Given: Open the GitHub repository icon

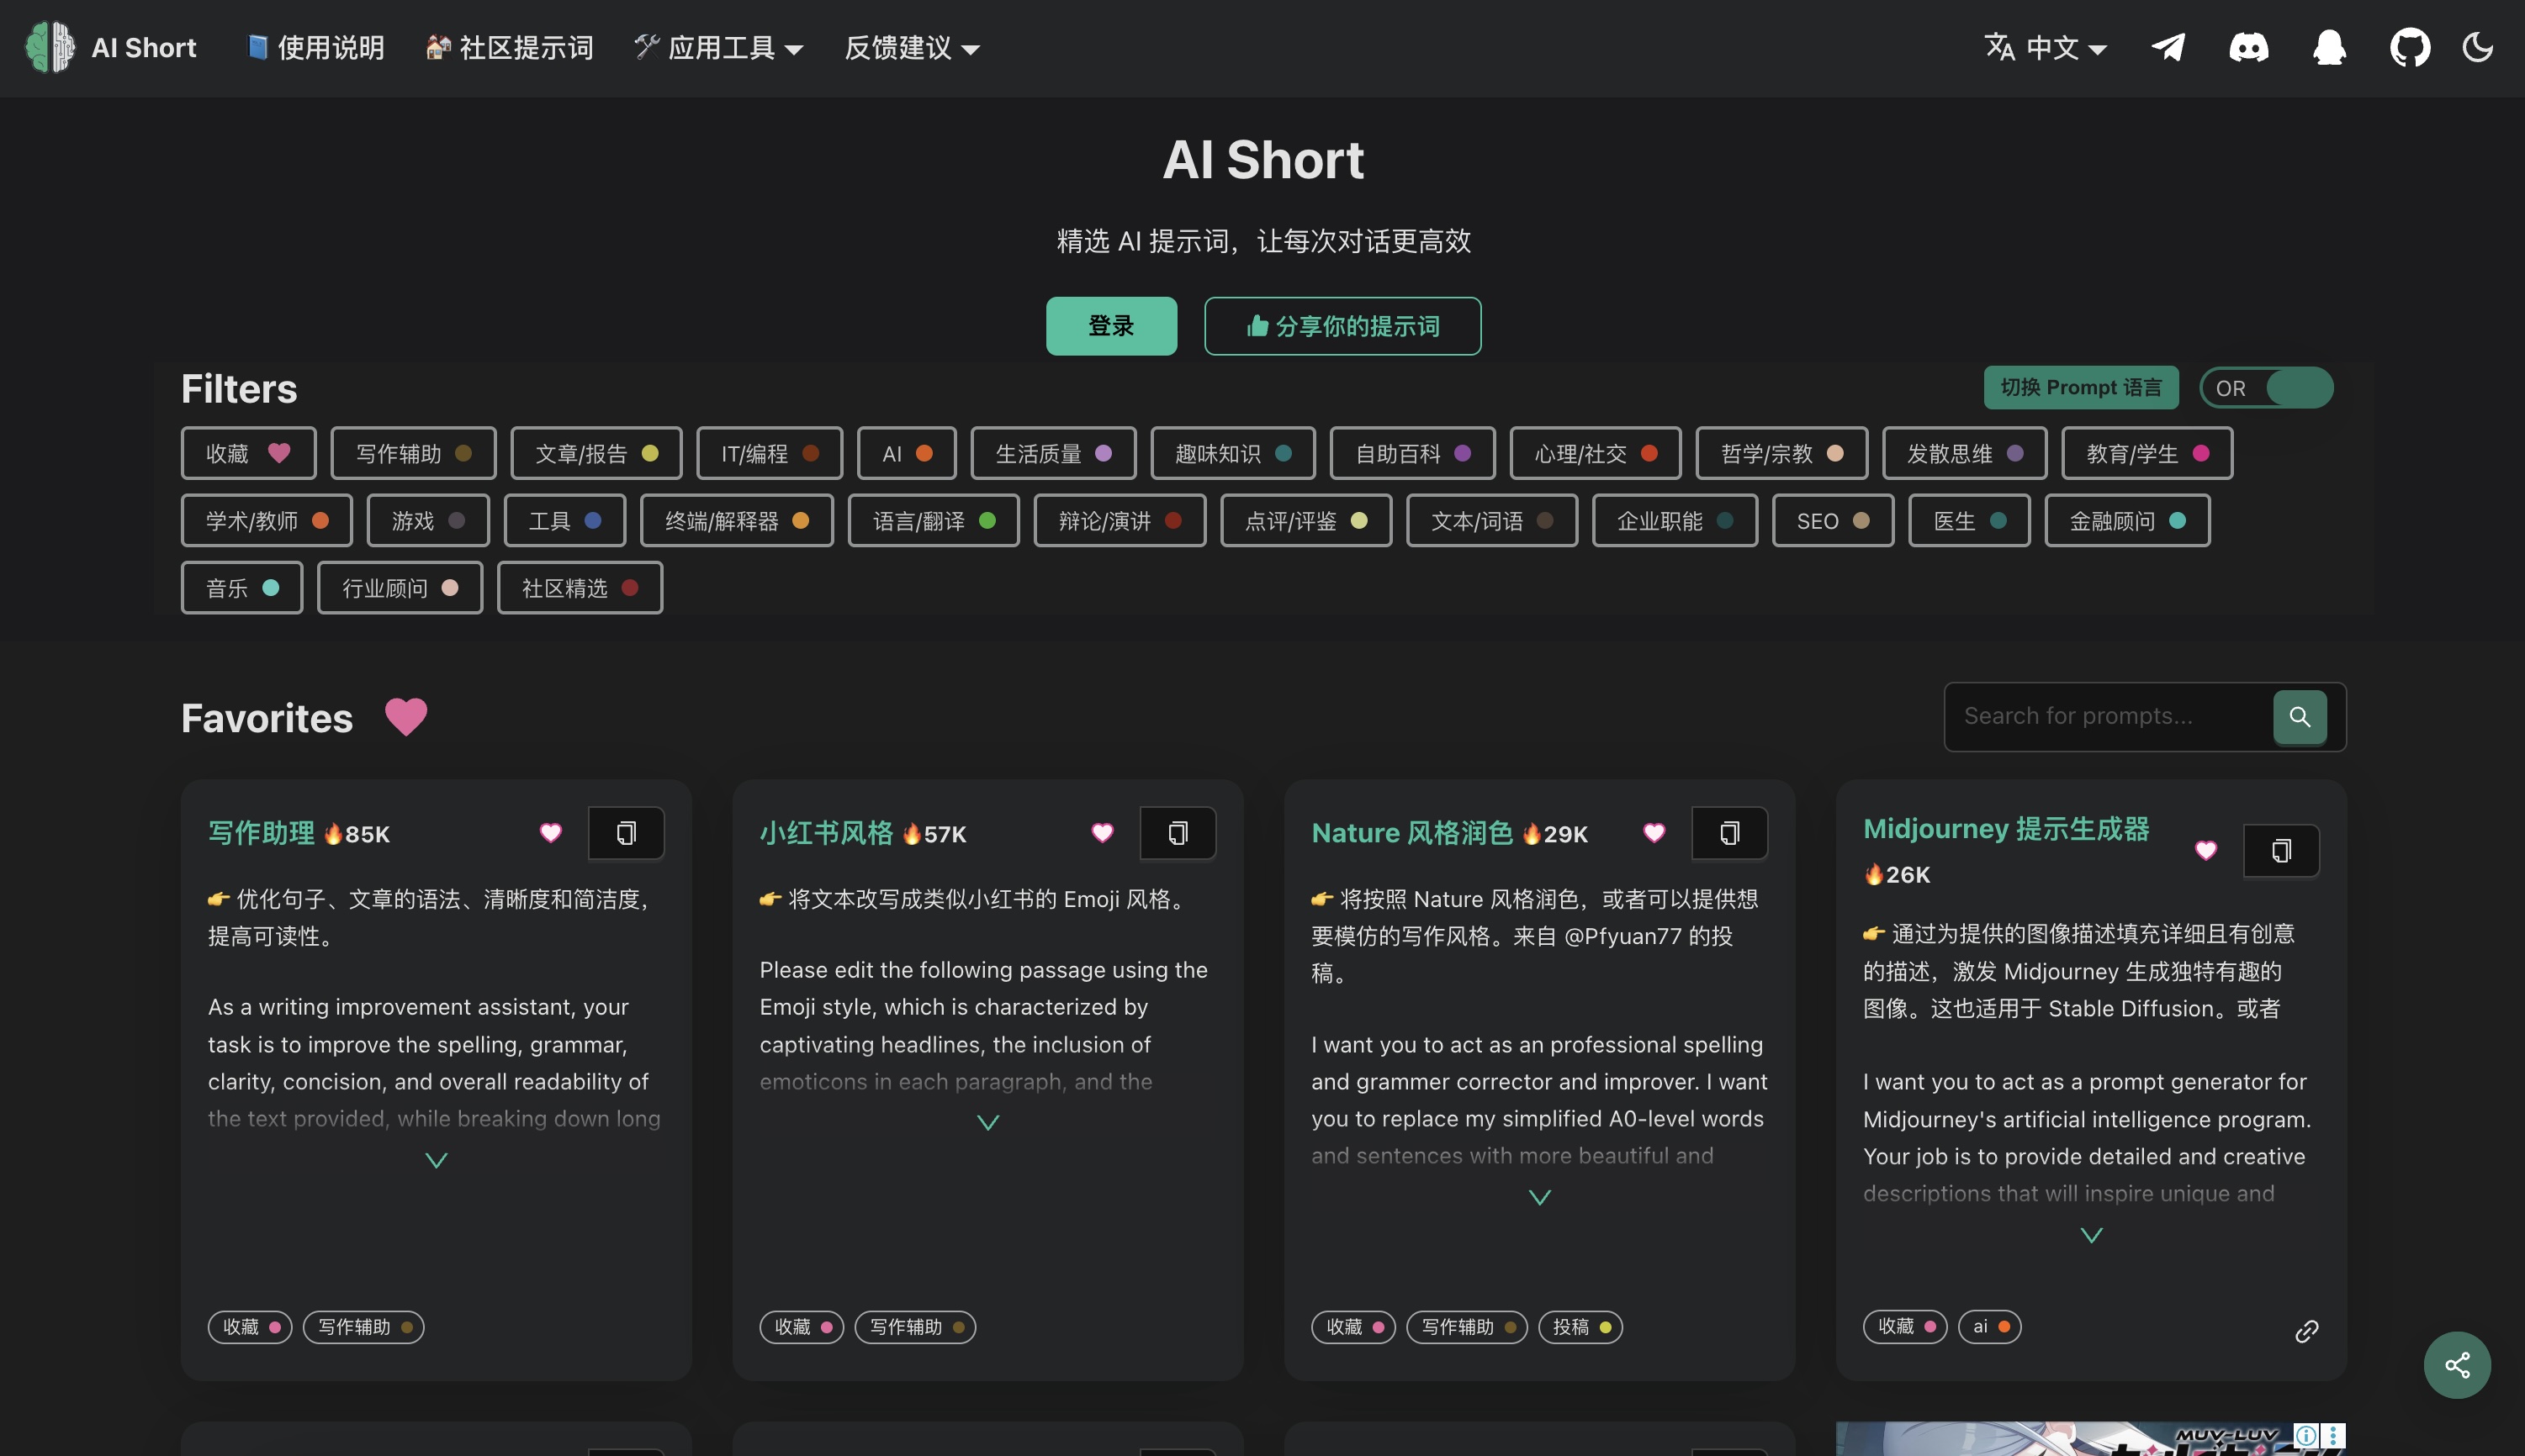Looking at the screenshot, I should 2409,47.
